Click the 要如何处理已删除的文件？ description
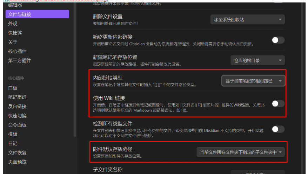The image size is (308, 176). point(115,24)
